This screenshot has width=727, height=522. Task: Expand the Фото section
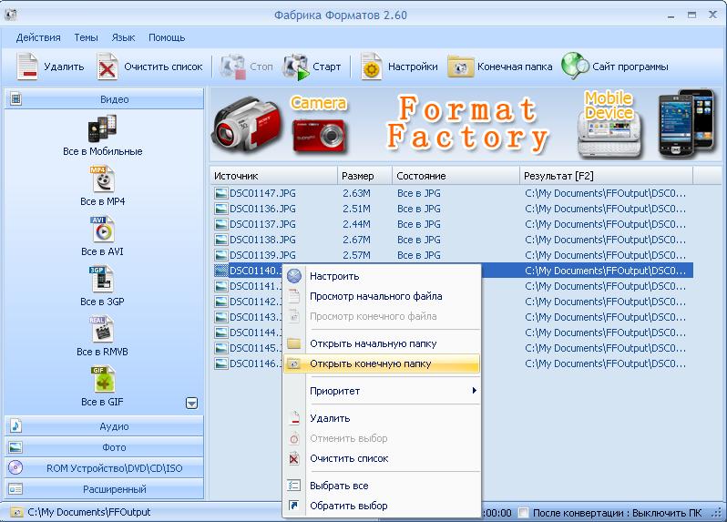(x=105, y=447)
